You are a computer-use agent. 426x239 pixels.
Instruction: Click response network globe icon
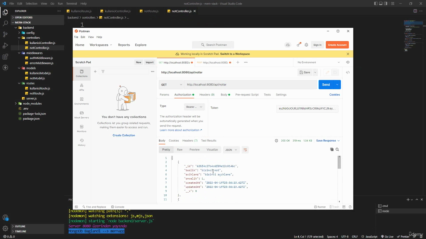point(276,141)
